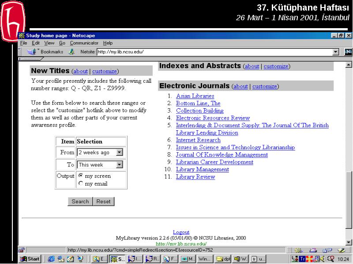Open the Go menu
This screenshot has width=353, height=264.
point(62,43)
